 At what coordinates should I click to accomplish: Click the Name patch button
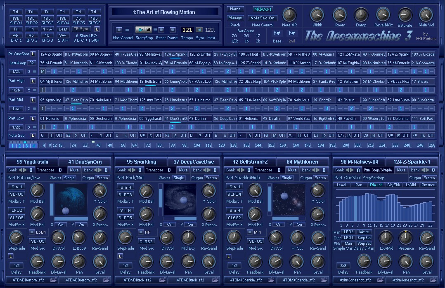tap(235, 9)
